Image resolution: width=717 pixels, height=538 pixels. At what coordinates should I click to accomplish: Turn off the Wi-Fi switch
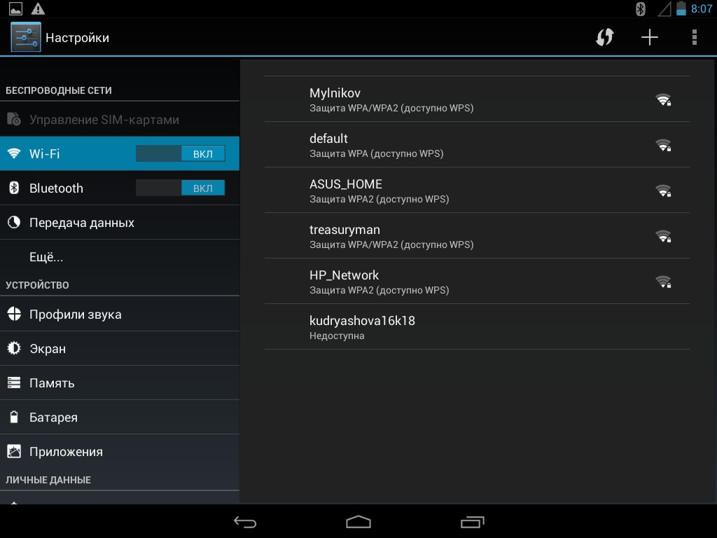[181, 153]
